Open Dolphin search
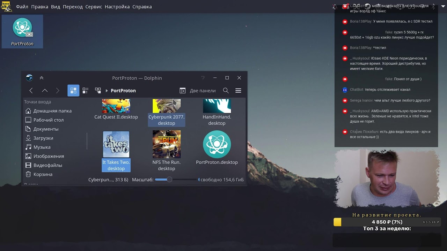 226,91
